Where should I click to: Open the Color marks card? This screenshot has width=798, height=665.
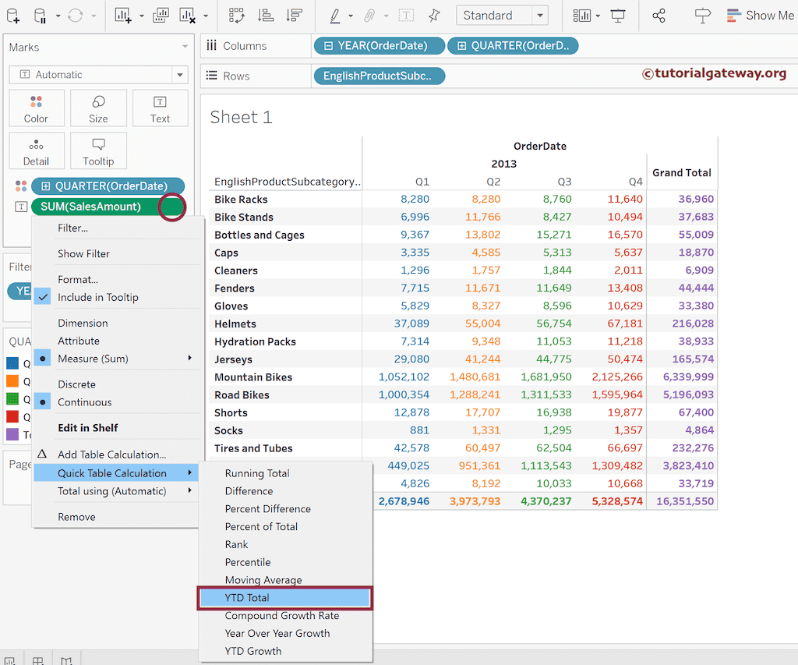pyautogui.click(x=37, y=108)
